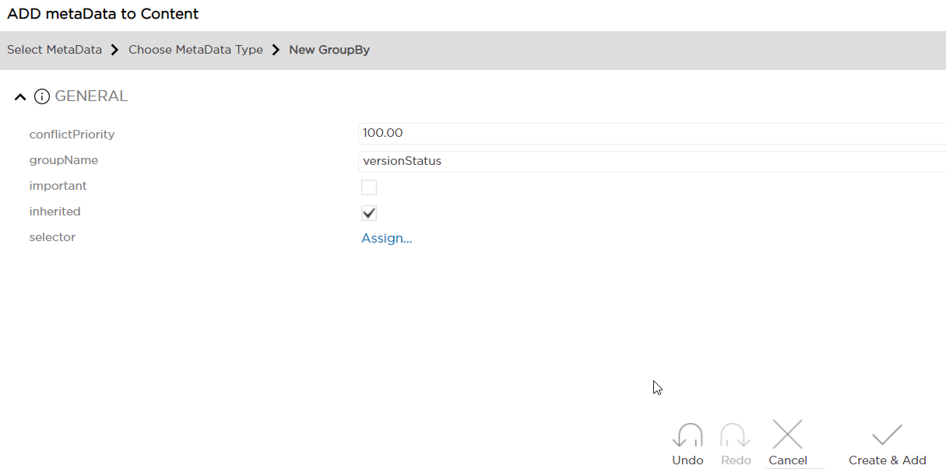
Task: Click the Redo arrow icon
Action: (x=735, y=436)
